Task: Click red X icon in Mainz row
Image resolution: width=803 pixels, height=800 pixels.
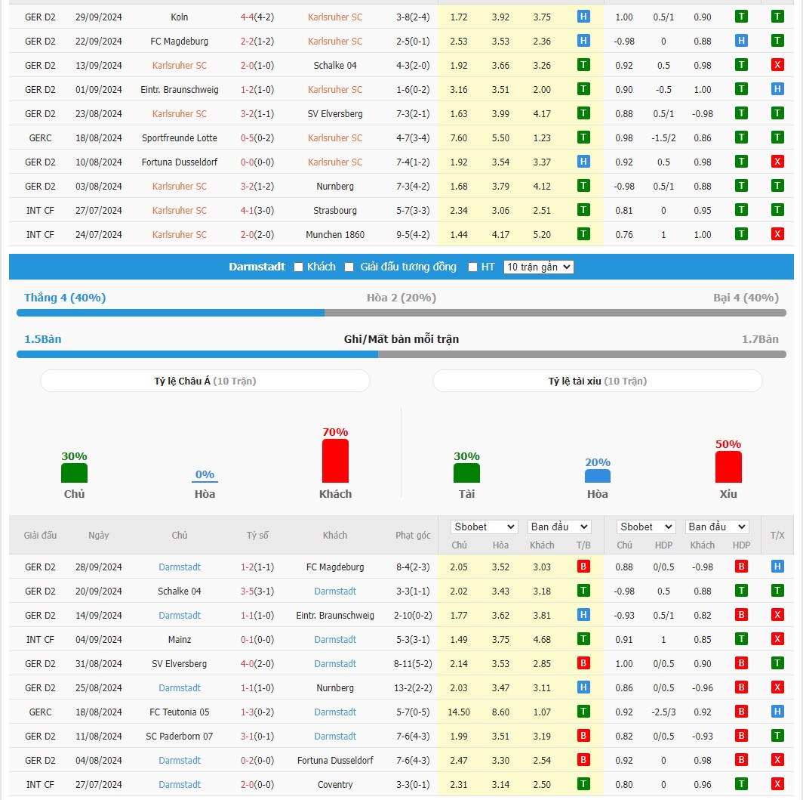Action: [x=777, y=638]
